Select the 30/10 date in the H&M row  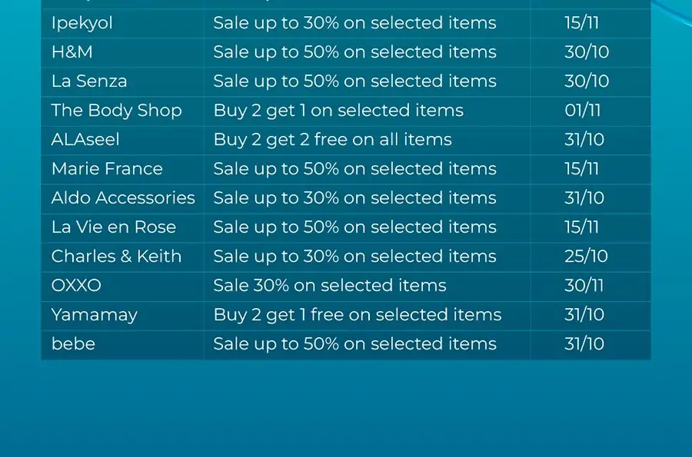click(x=587, y=52)
